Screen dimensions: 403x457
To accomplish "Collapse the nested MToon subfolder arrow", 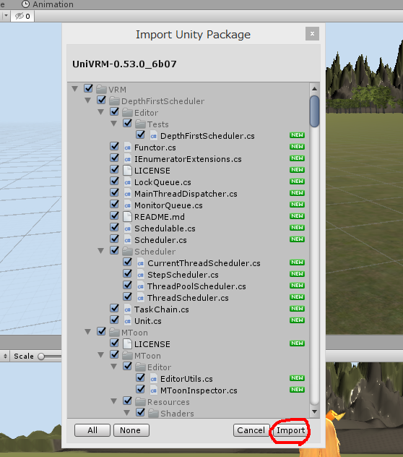I will [x=101, y=355].
